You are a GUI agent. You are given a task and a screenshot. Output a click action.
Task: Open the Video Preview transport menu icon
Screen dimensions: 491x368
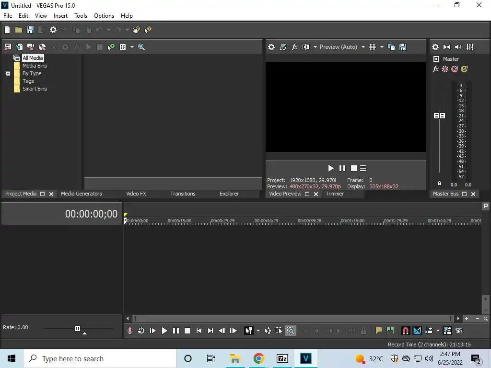point(363,168)
